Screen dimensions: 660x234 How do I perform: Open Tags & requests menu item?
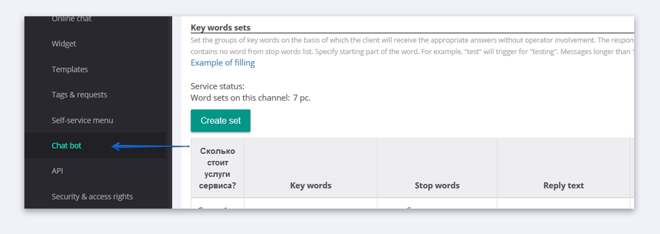79,95
